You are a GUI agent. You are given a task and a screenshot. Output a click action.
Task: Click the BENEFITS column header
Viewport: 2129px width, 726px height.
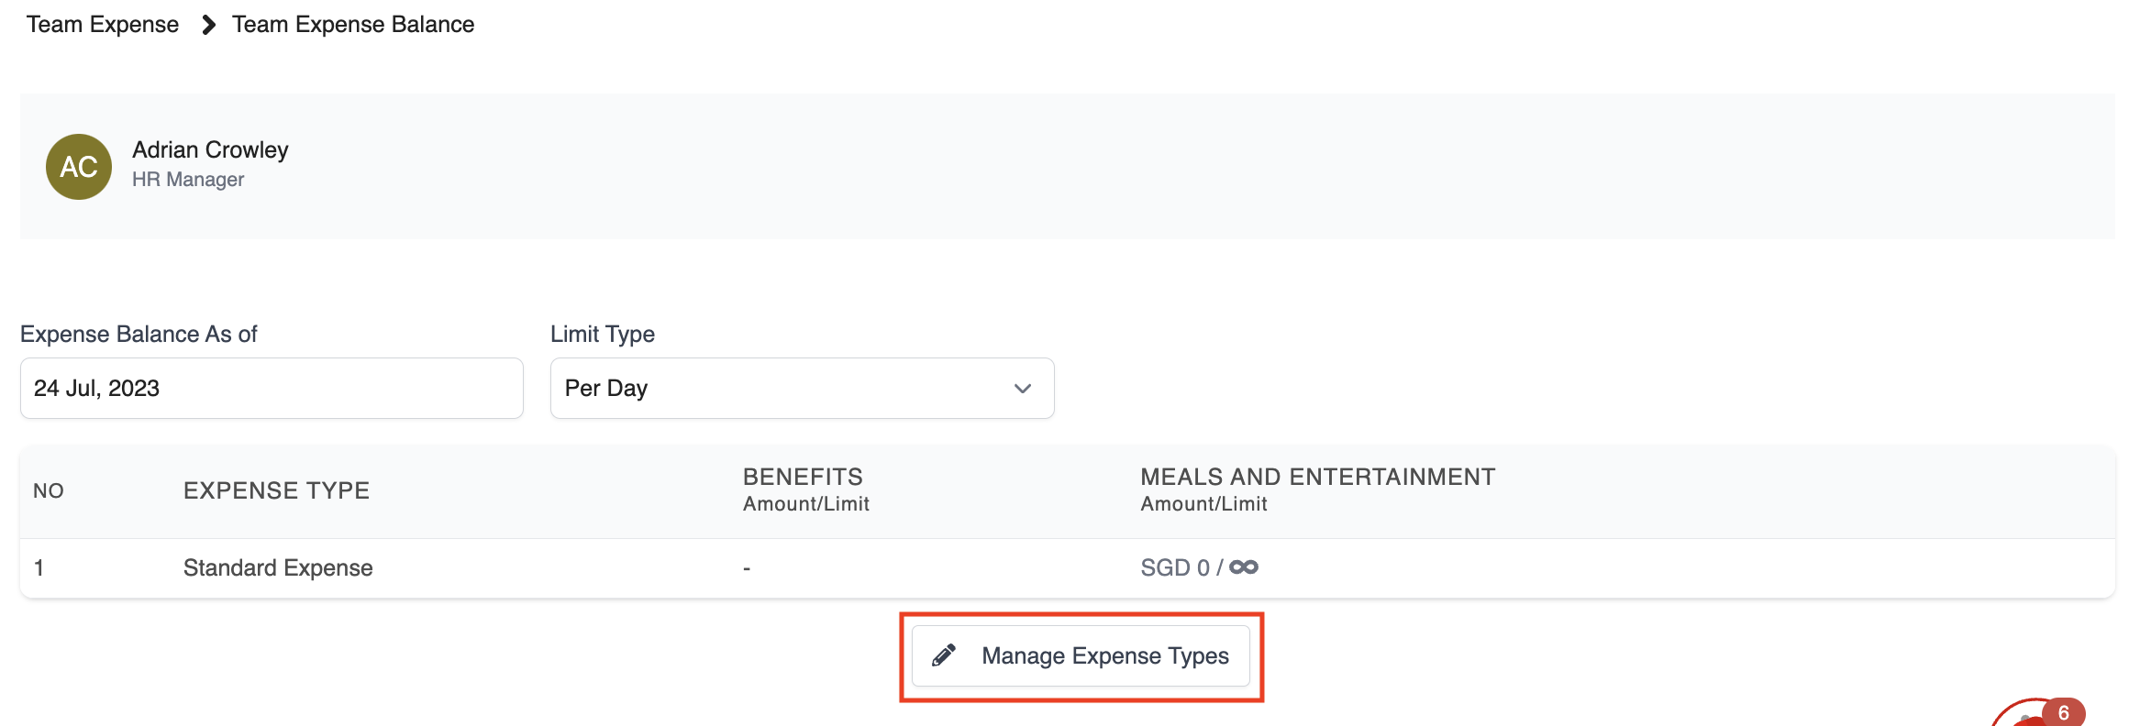[x=803, y=477]
